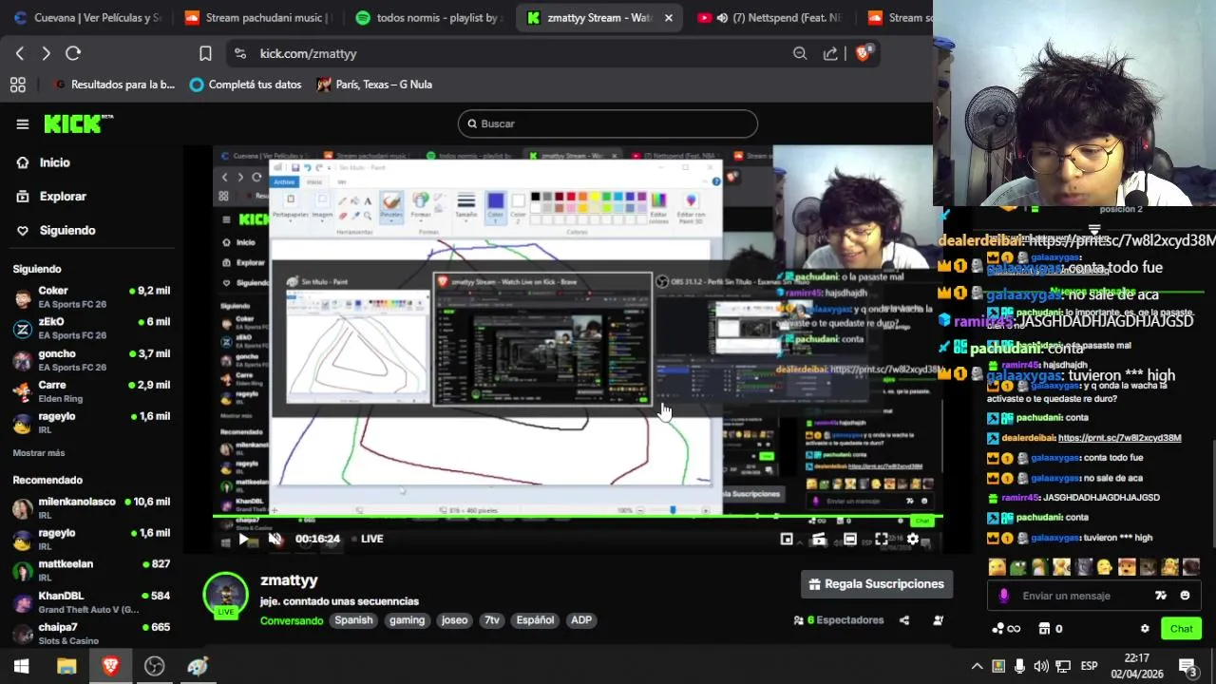Screen dimensions: 1216x684
Task: Click the OBS Studio taskbar icon
Action: click(x=154, y=666)
